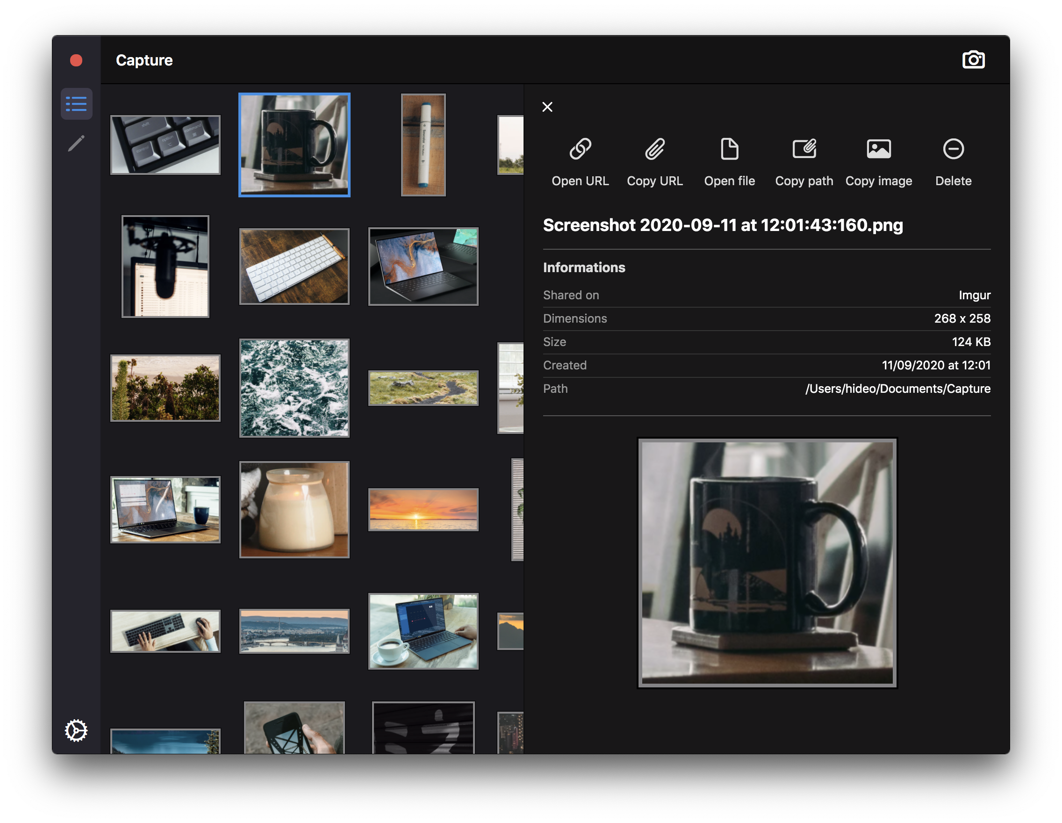
Task: Select the sunset over water thumbnail
Action: (x=423, y=509)
